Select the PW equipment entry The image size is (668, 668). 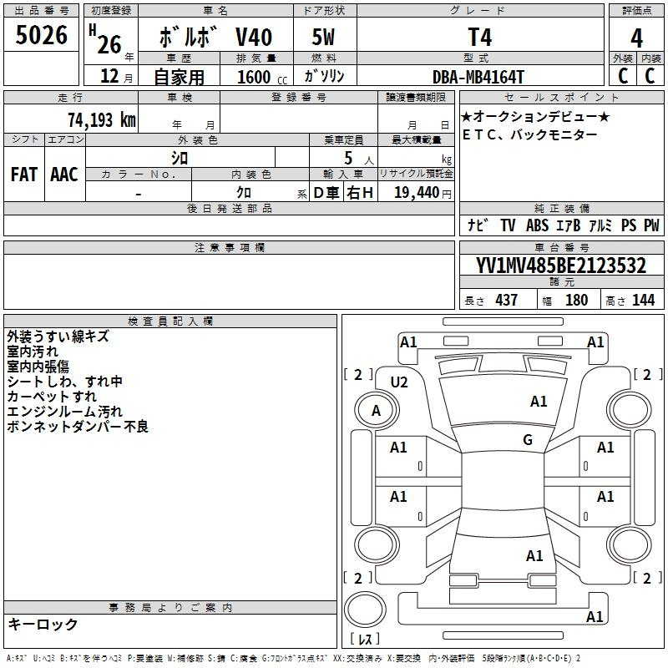(651, 225)
